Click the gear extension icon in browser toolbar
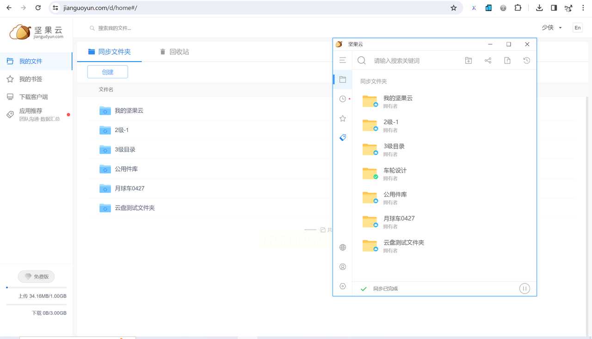Viewport: 592px width, 339px height. 503,8
